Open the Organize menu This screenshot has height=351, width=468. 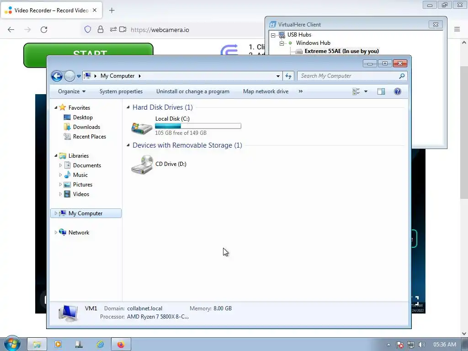click(72, 91)
